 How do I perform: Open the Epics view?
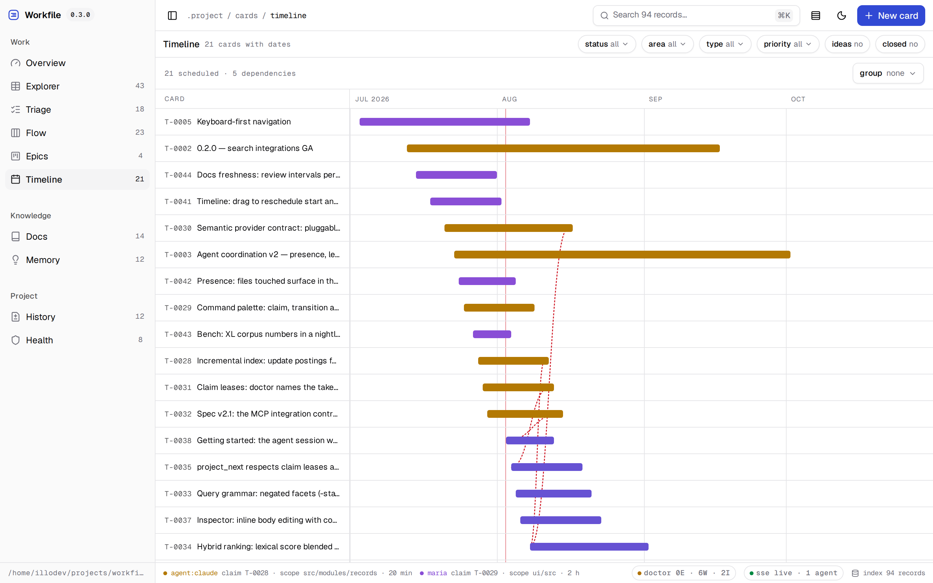coord(77,156)
